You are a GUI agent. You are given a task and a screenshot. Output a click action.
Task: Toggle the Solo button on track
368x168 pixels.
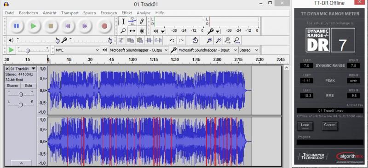(29, 86)
